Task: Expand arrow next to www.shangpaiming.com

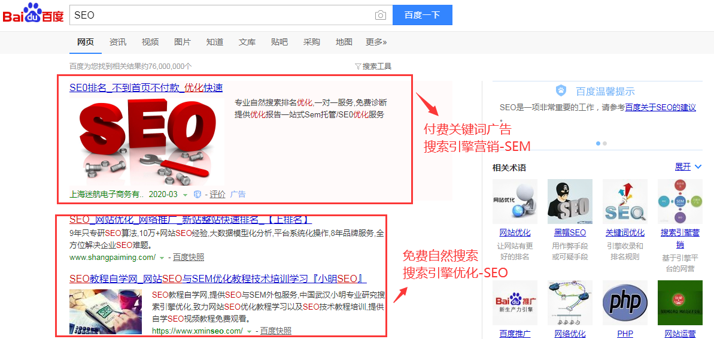Action: click(x=161, y=258)
